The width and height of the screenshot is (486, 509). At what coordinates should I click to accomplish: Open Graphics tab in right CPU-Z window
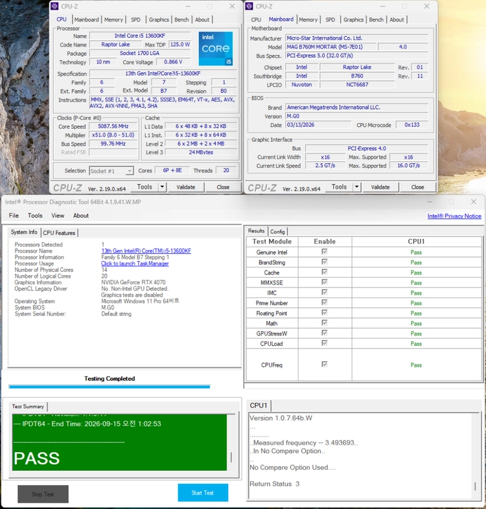353,19
